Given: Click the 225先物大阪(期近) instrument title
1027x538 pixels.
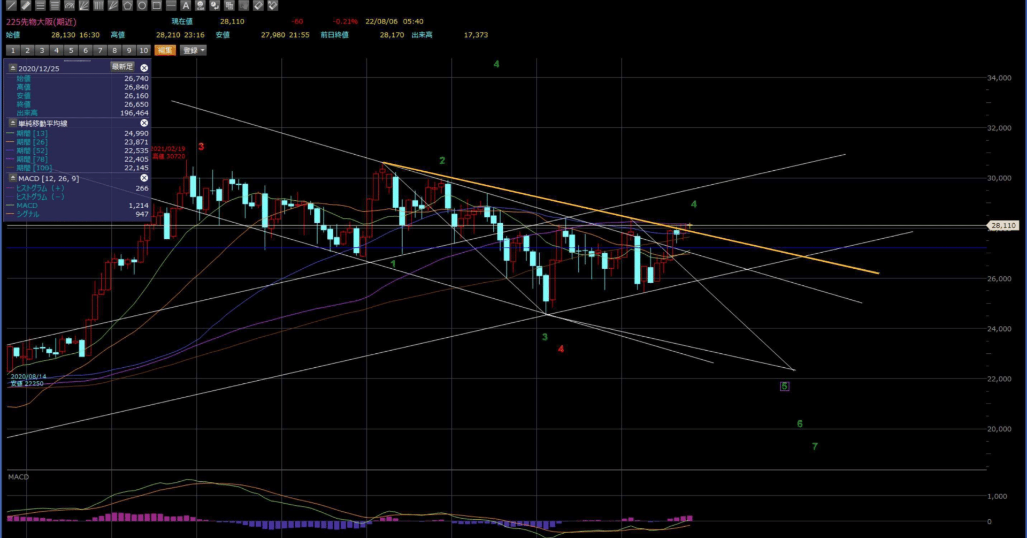Looking at the screenshot, I should tap(41, 22).
